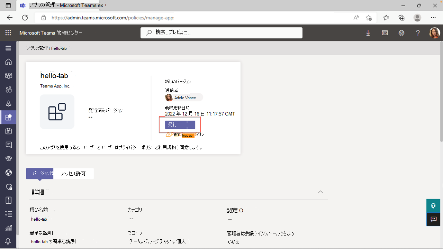Click the Microsoft Teams 管理センター title
The height and width of the screenshot is (249, 443).
51,33
